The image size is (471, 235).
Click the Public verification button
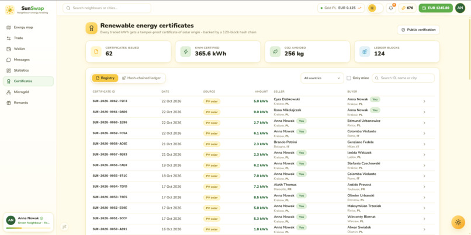point(418,30)
